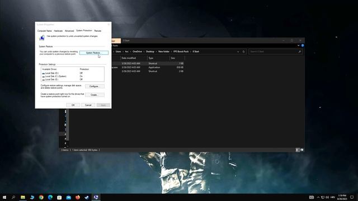Image resolution: width=358 pixels, height=201 pixels.
Task: Open Configure restore settings button
Action: 95,87
